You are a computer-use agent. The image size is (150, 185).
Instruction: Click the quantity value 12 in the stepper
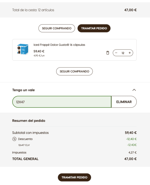[123, 53]
